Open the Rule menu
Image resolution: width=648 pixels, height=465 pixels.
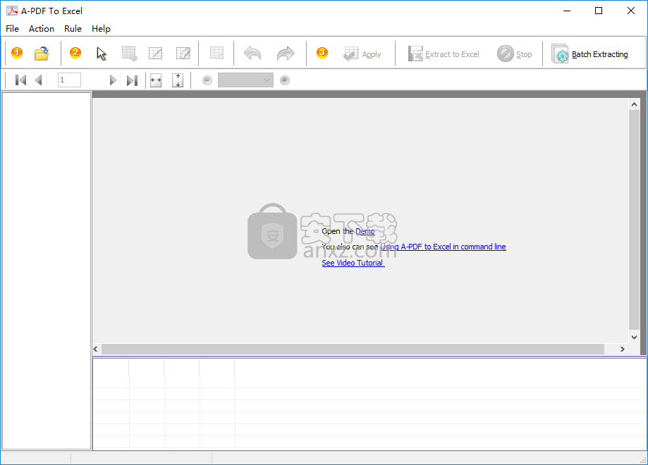coord(73,28)
